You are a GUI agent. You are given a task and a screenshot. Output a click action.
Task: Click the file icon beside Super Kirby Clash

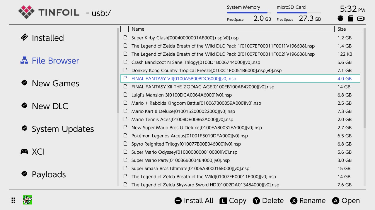point(125,38)
